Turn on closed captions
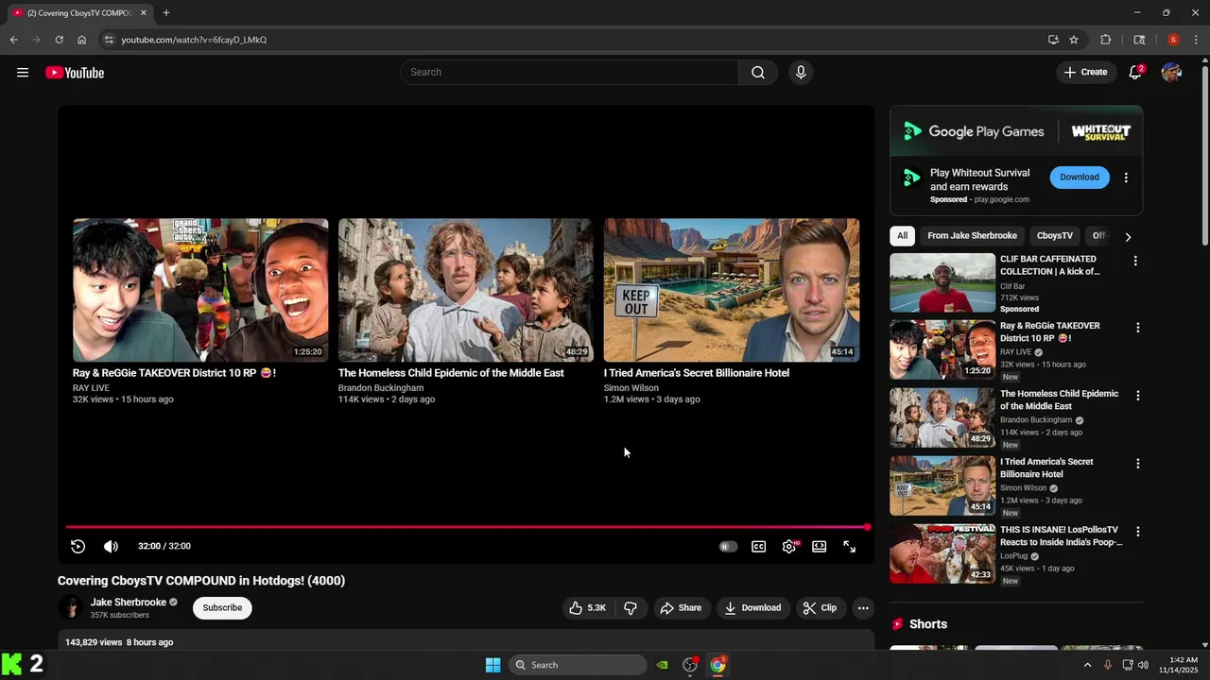 (758, 547)
